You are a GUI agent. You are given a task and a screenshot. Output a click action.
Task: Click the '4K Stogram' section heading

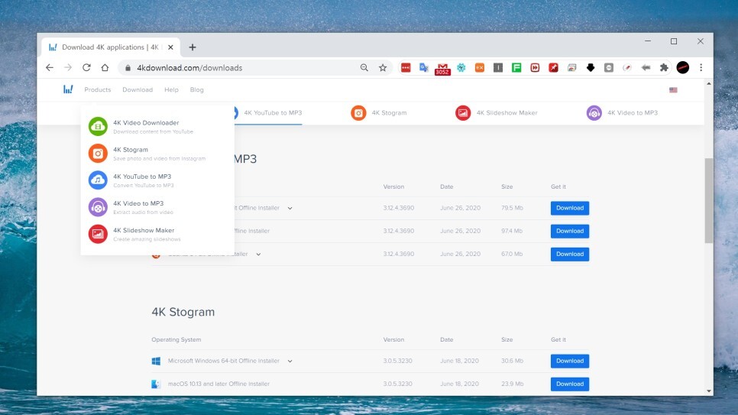click(x=183, y=313)
